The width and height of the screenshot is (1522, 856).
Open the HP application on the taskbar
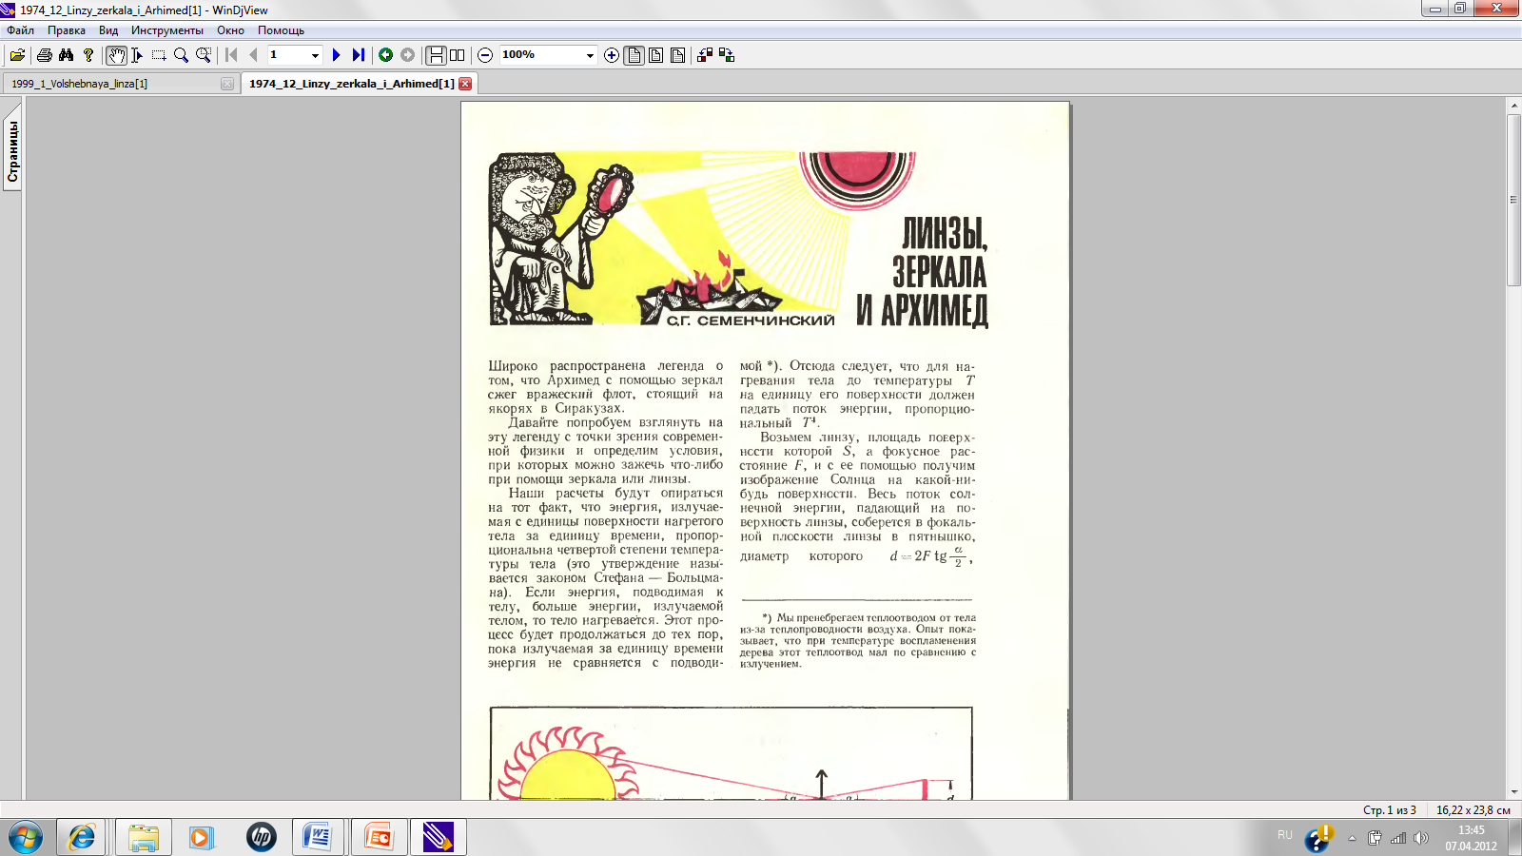click(x=261, y=837)
